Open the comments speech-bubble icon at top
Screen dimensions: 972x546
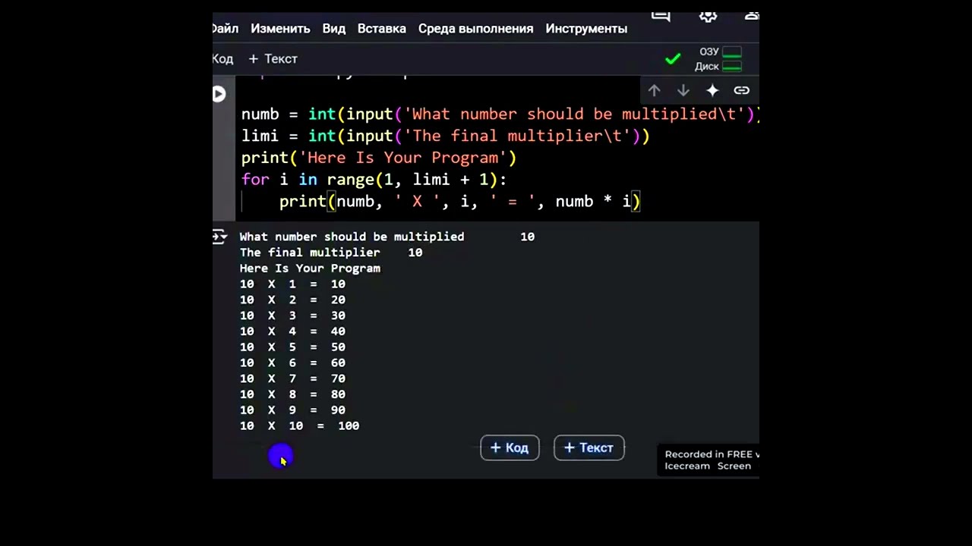661,15
